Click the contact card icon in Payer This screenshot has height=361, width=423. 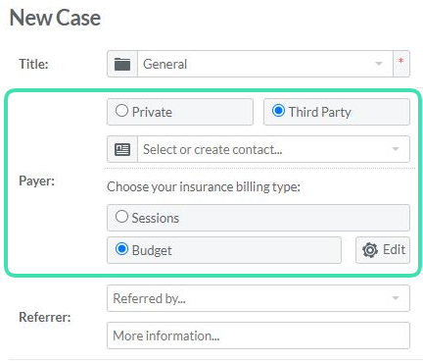tap(122, 149)
